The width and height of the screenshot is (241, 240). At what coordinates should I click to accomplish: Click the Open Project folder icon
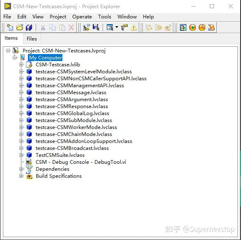(20, 27)
